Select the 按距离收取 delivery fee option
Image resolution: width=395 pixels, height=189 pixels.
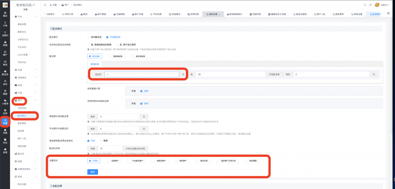pyautogui.click(x=116, y=56)
